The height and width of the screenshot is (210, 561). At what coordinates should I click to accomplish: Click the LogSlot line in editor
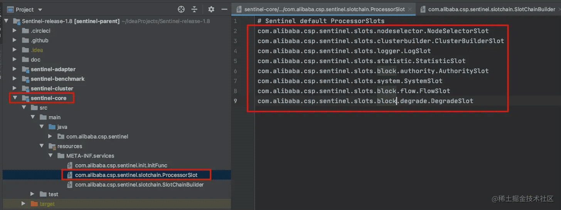click(344, 51)
